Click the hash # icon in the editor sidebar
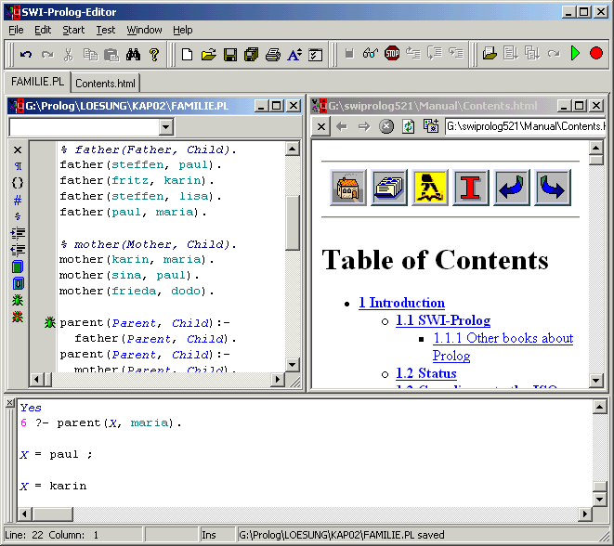Image resolution: width=614 pixels, height=546 pixels. tap(18, 200)
